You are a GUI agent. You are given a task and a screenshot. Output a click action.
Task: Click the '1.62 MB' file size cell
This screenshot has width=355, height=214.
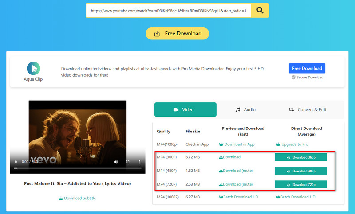coord(193,171)
